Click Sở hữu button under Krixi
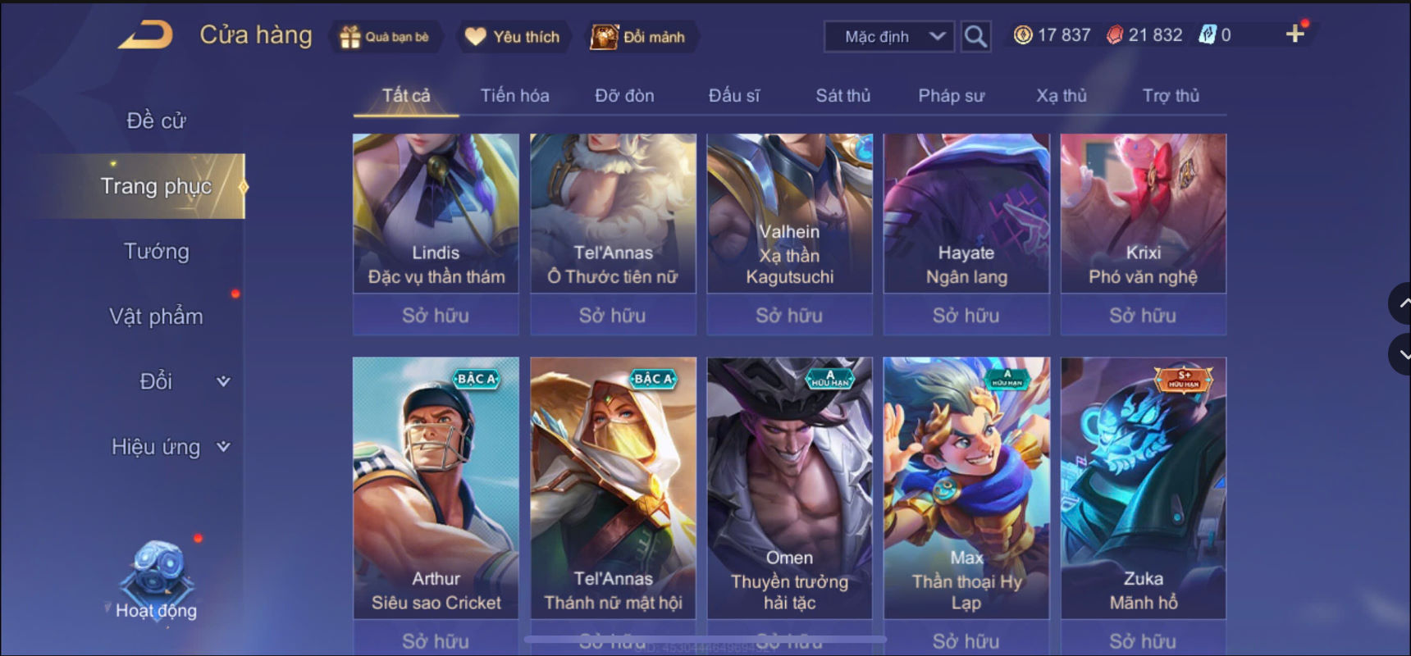Viewport: 1411px width, 656px height. click(1143, 315)
